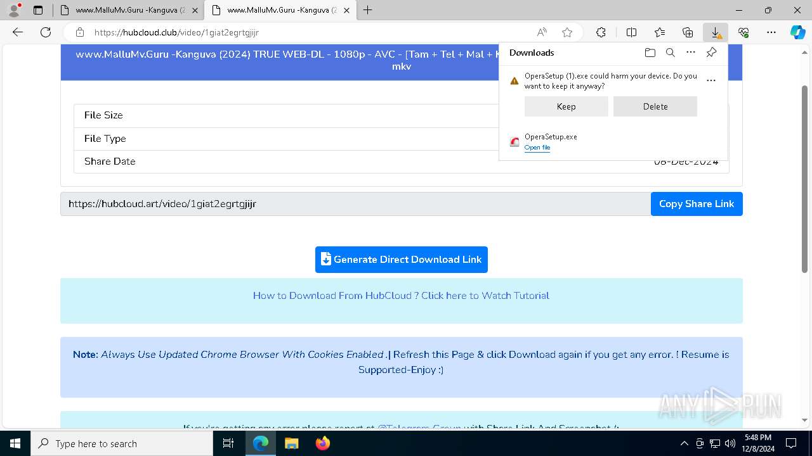The image size is (812, 456).
Task: Open volume control in system tray
Action: (x=730, y=443)
